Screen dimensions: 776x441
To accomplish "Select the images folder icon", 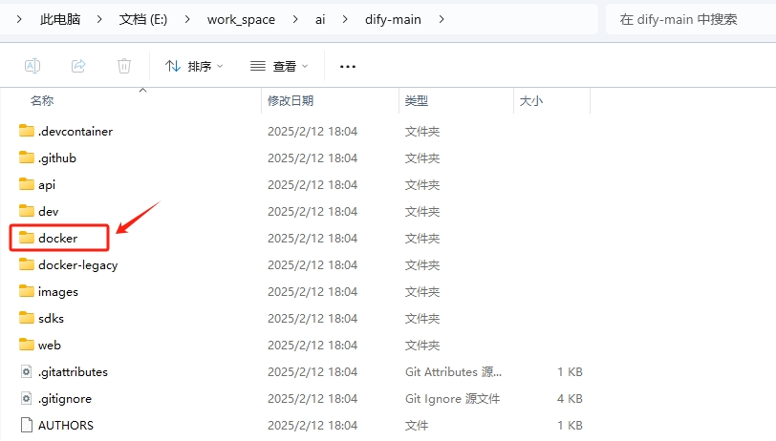I will [26, 291].
